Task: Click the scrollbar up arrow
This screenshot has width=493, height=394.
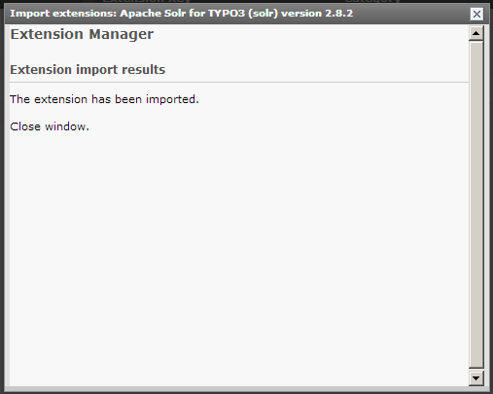Action: coord(475,33)
